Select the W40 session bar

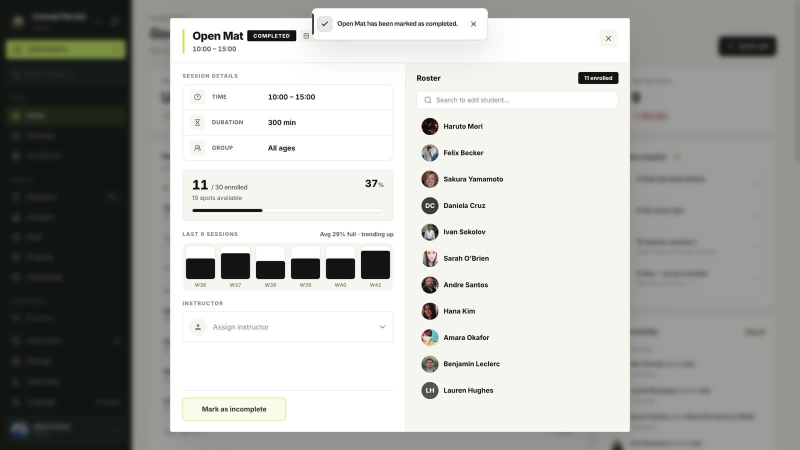point(340,263)
